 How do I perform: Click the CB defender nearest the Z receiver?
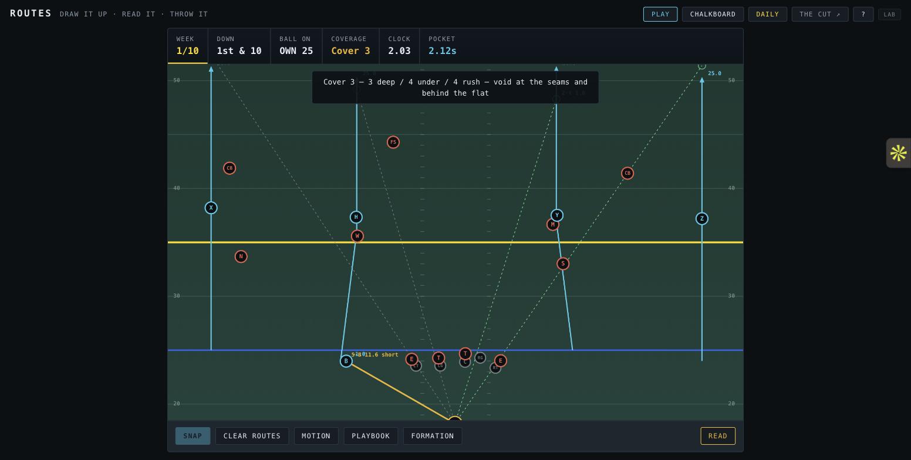coord(627,173)
